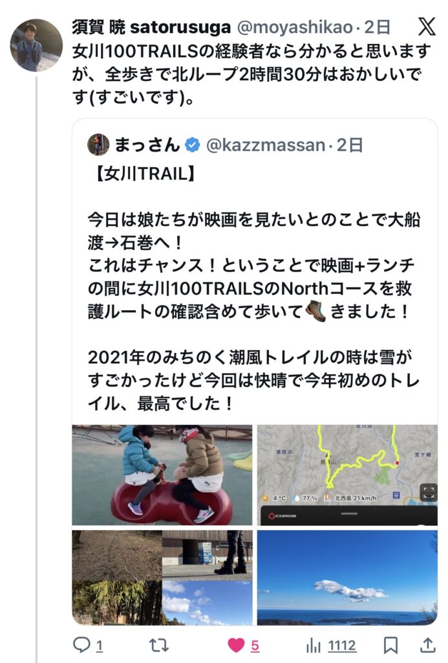The height and width of the screenshot is (663, 448).
Task: Bookmark this post
Action: pyautogui.click(x=390, y=646)
